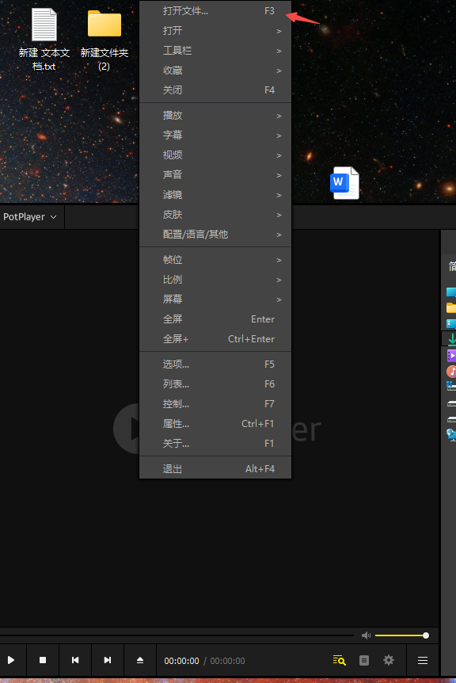
Task: Expand the 视频 submenu
Action: [215, 155]
